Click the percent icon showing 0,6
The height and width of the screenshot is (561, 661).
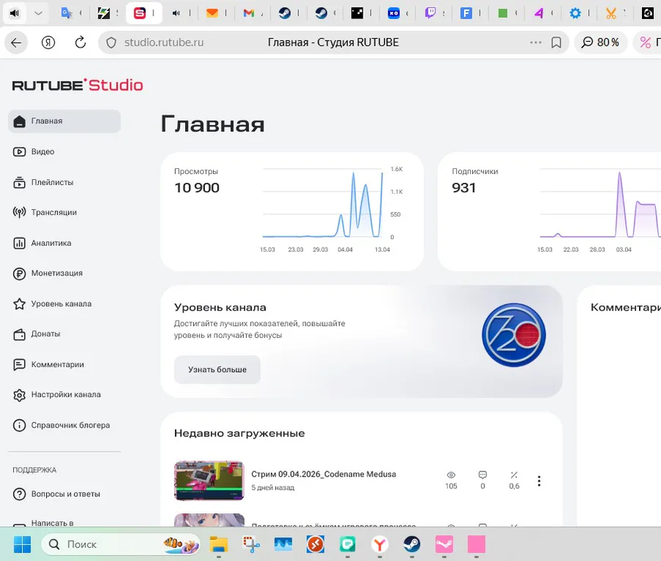[514, 475]
